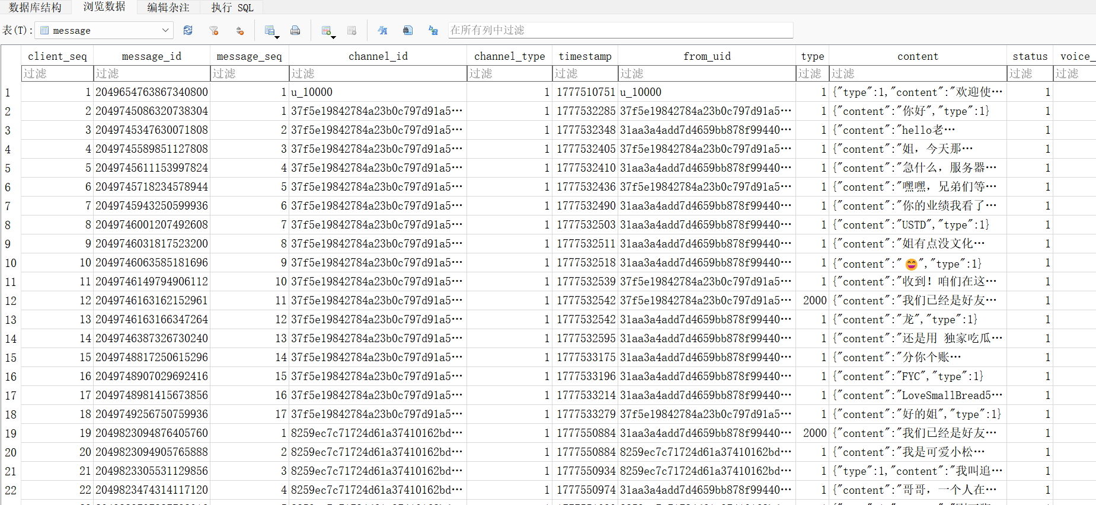
Task: Select the content cell with emoji
Action: 918,263
